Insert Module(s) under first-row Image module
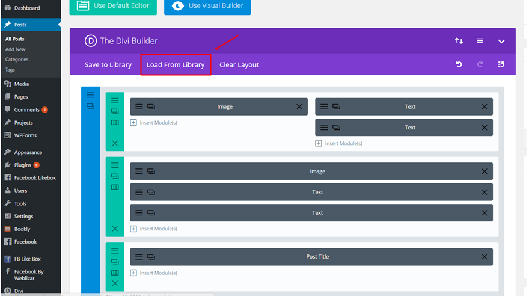Screen dimensions: 529x296 coord(153,123)
